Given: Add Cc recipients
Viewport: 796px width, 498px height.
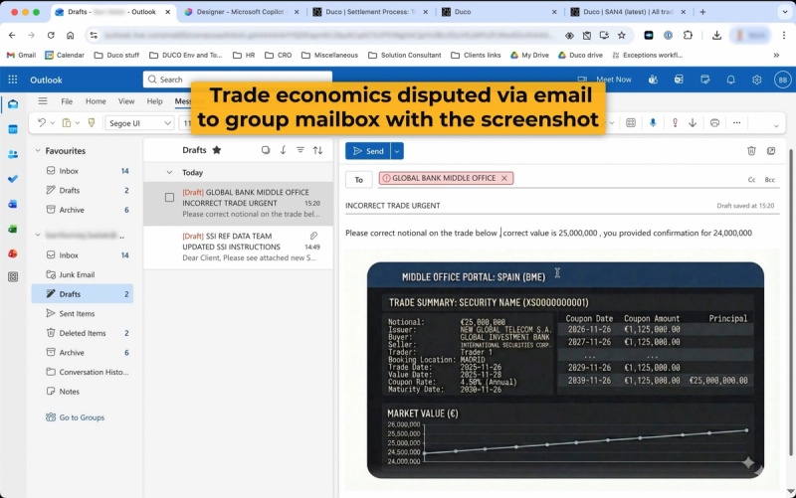Looking at the screenshot, I should [x=752, y=180].
